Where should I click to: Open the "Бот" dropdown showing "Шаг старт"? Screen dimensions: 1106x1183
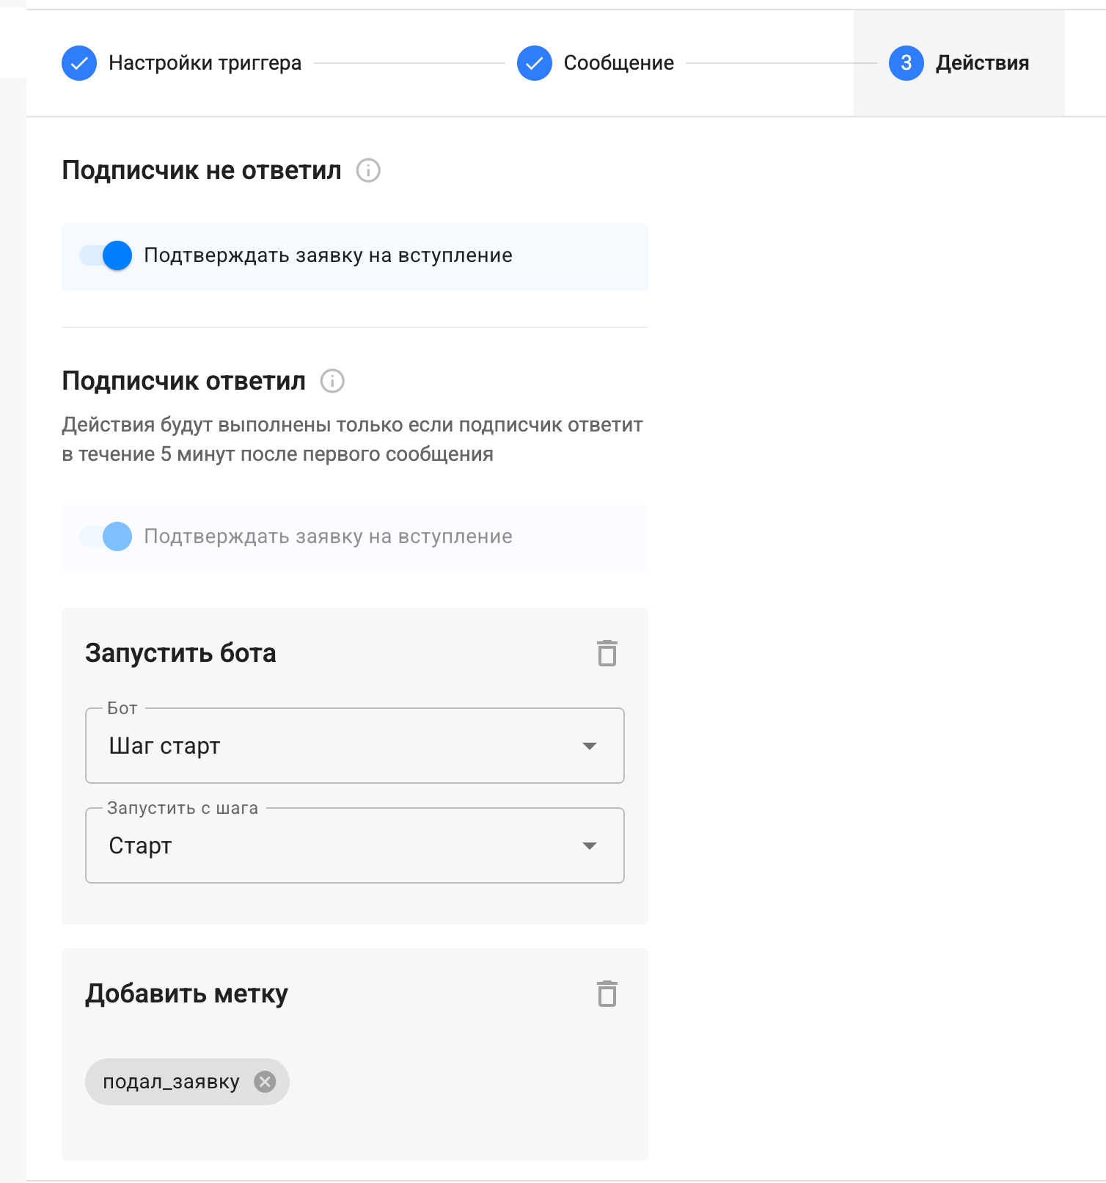354,746
